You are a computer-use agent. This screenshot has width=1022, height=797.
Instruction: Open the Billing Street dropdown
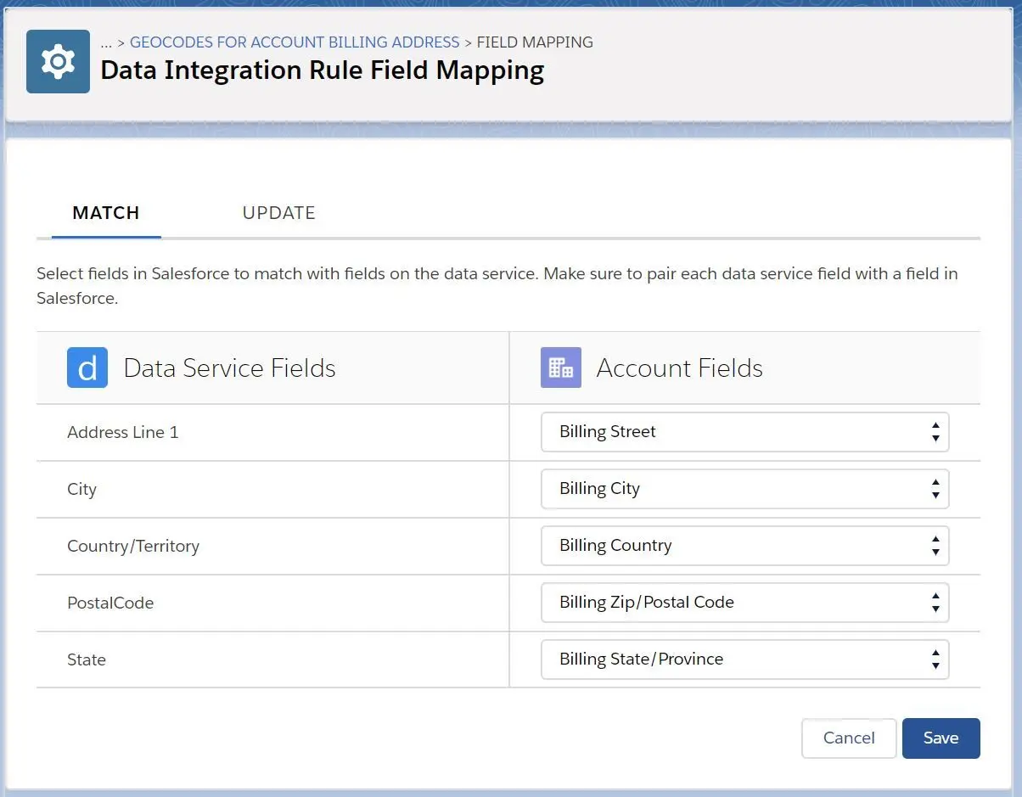click(744, 432)
